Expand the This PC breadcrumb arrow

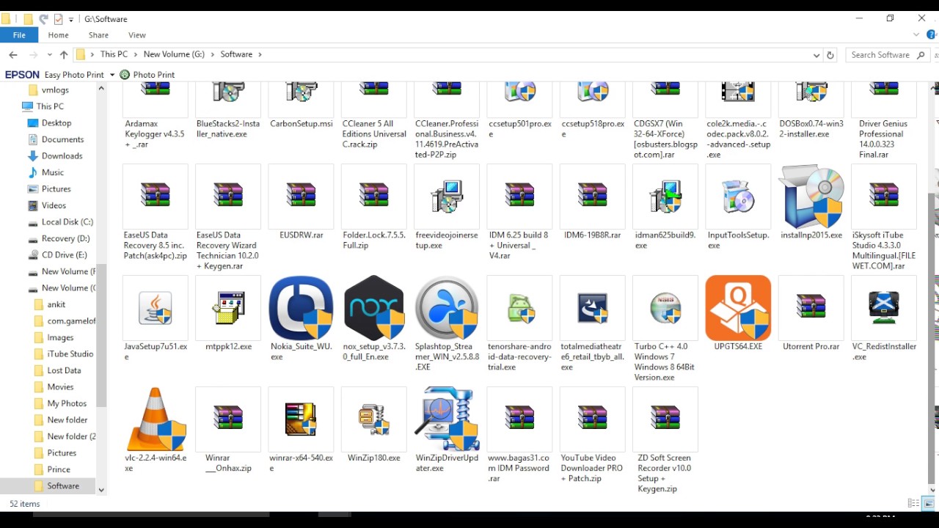[x=135, y=54]
